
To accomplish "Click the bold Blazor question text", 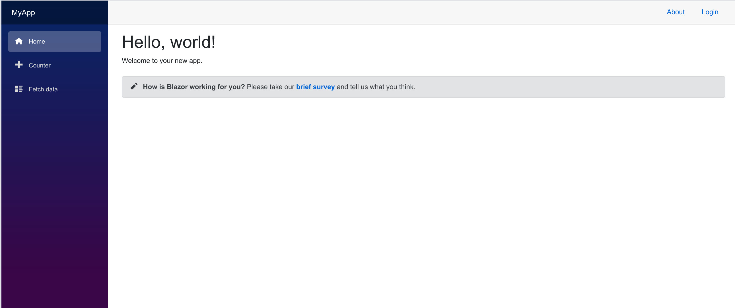I will pos(193,87).
